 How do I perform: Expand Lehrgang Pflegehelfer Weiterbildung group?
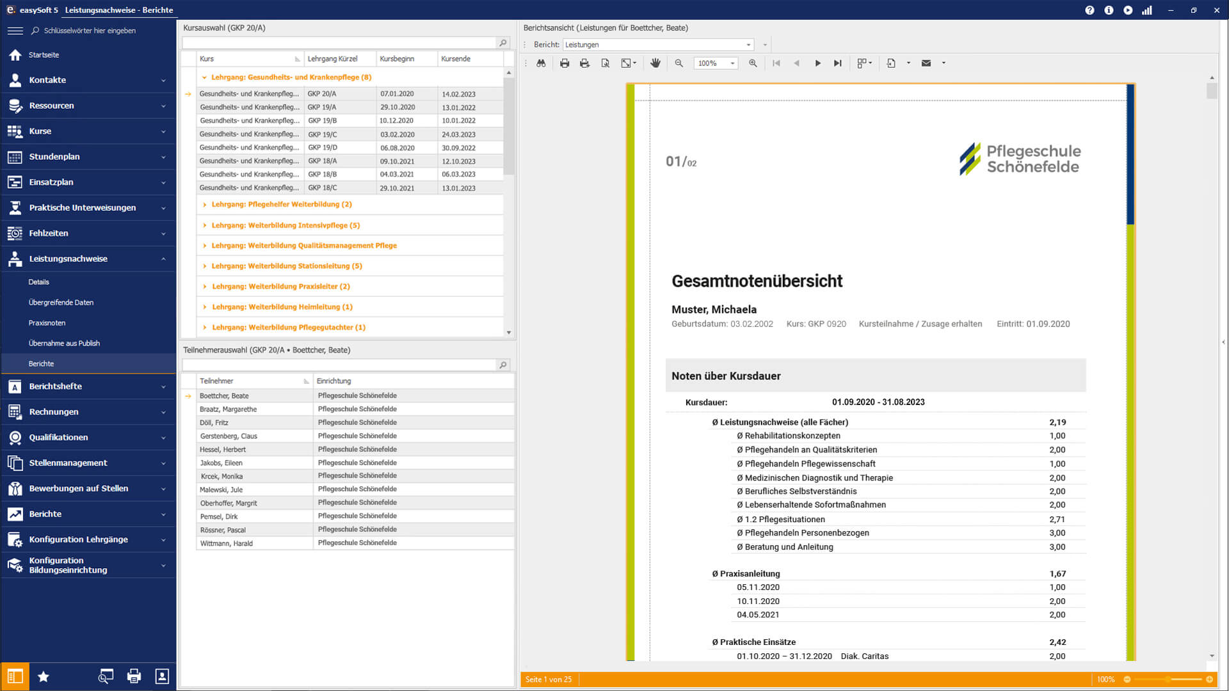coord(204,205)
